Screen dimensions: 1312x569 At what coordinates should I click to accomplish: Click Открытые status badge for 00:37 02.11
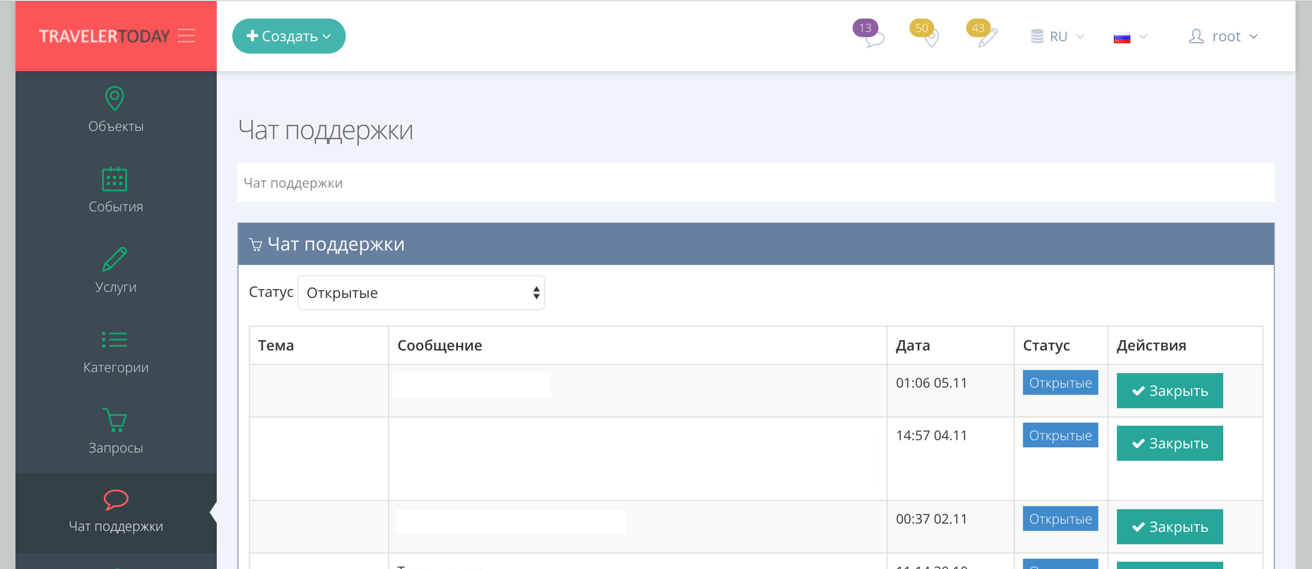[x=1060, y=519]
